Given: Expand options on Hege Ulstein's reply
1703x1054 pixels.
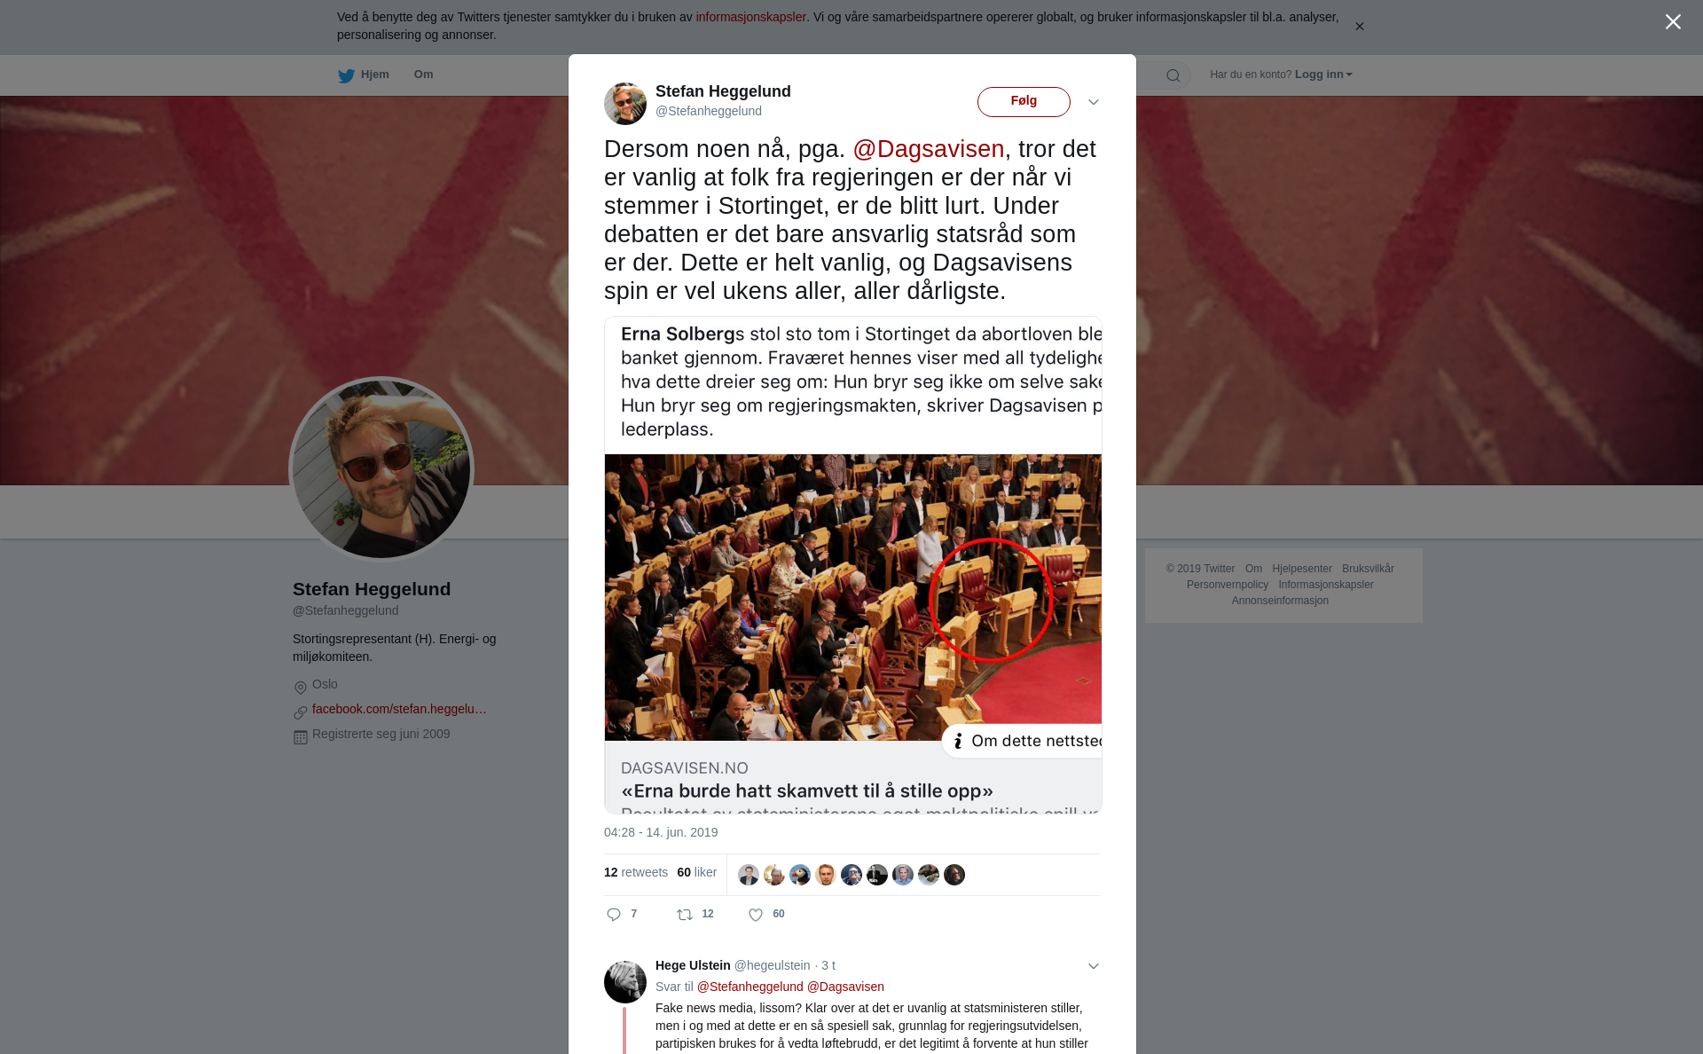Looking at the screenshot, I should point(1094,966).
